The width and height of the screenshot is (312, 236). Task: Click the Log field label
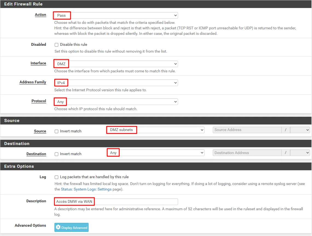pos(43,177)
